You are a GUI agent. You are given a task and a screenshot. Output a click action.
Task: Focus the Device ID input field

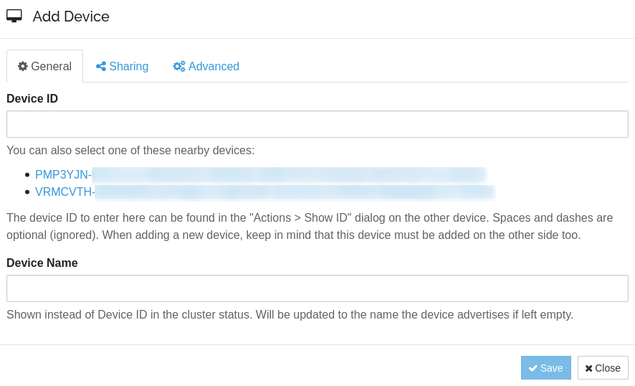(x=317, y=124)
